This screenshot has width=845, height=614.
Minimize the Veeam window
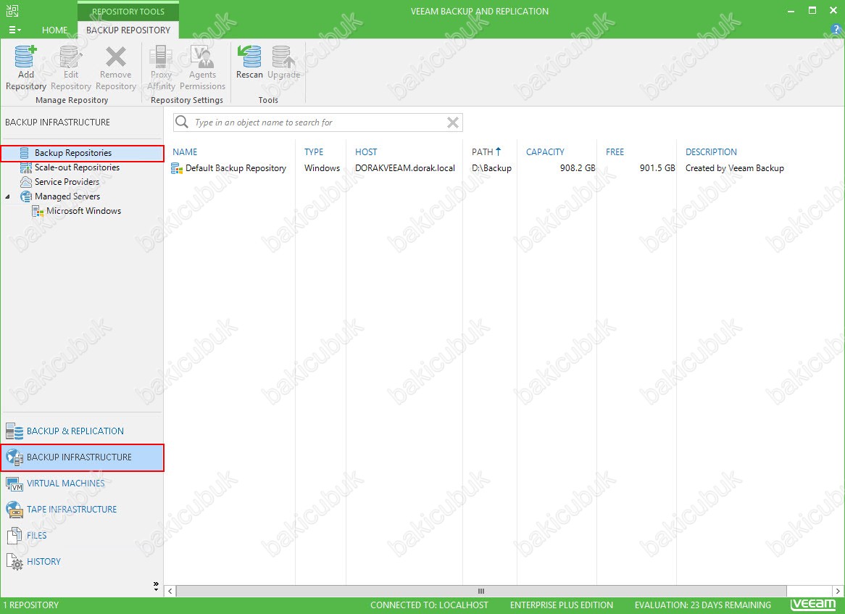click(x=791, y=11)
